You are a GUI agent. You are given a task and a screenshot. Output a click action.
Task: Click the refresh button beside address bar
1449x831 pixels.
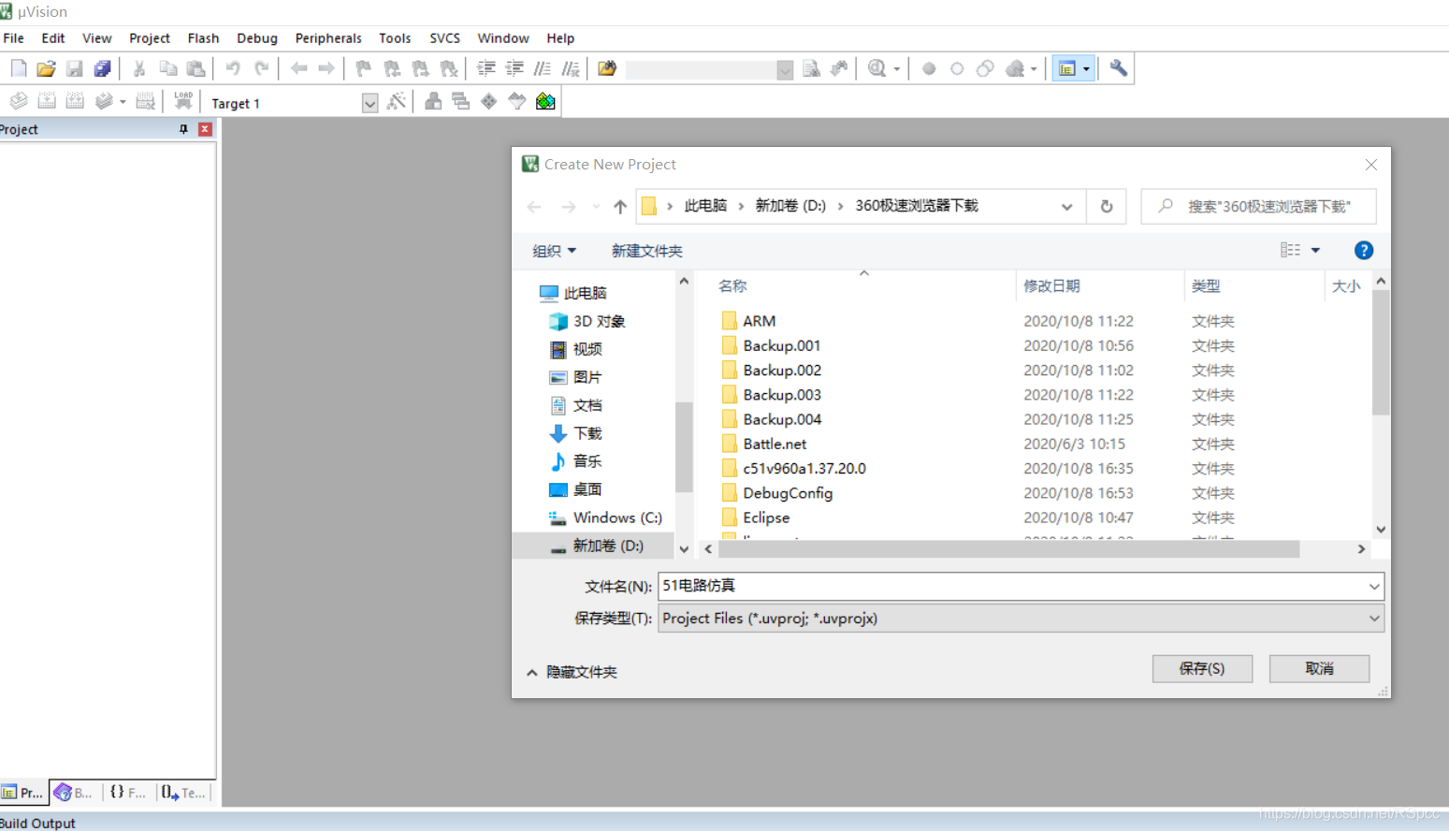[x=1107, y=206]
